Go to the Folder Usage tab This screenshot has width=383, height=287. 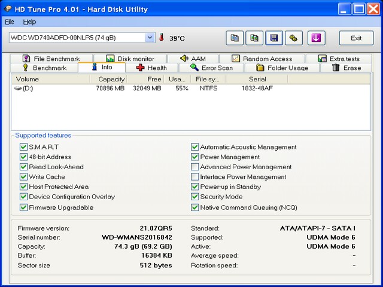(282, 68)
